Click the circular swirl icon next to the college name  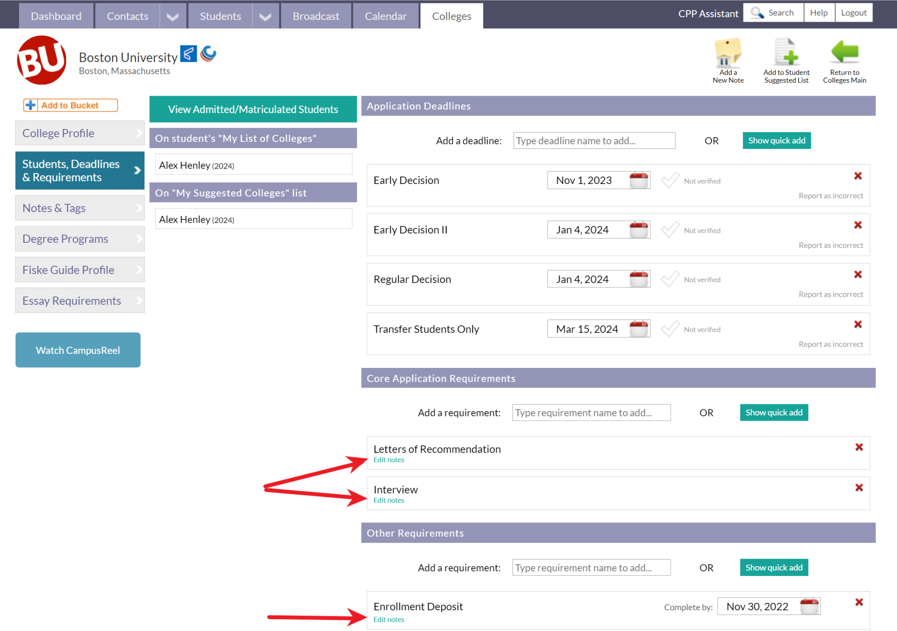pyautogui.click(x=208, y=53)
